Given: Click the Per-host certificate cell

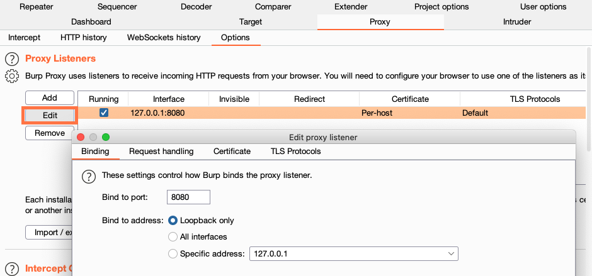Looking at the screenshot, I should click(410, 113).
